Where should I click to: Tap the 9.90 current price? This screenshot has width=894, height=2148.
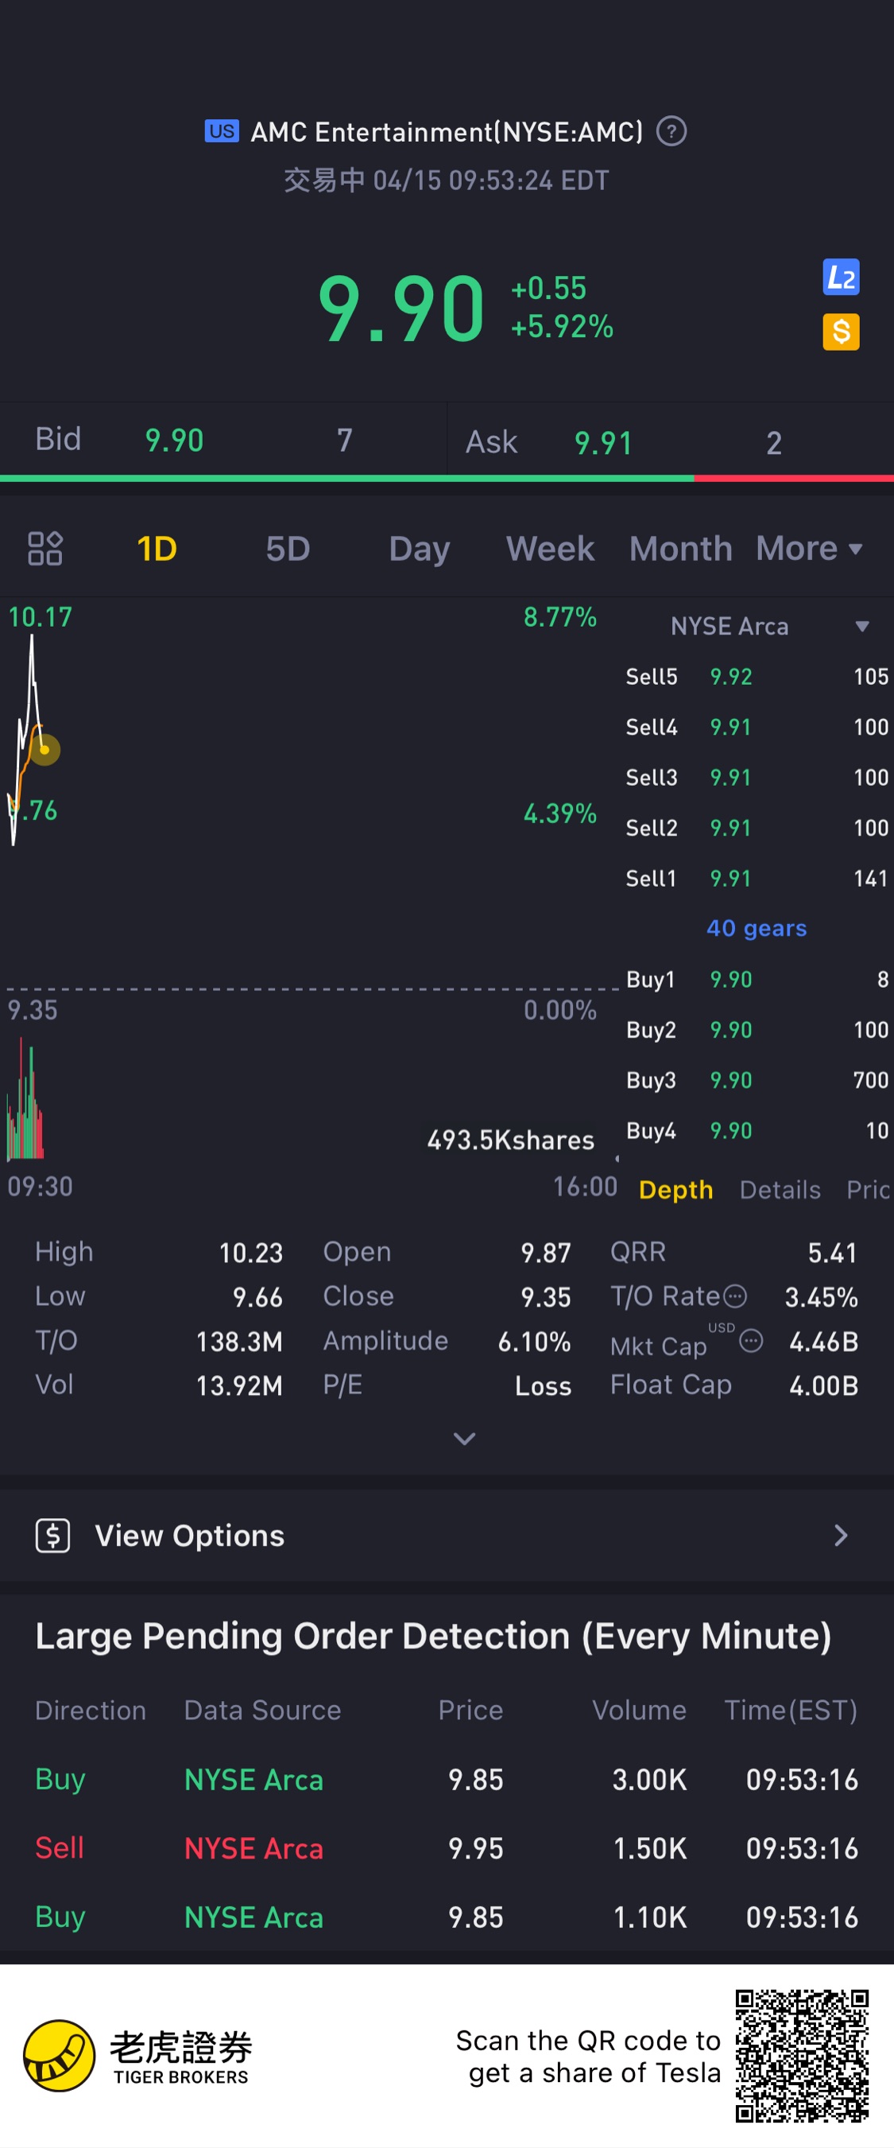tap(401, 309)
